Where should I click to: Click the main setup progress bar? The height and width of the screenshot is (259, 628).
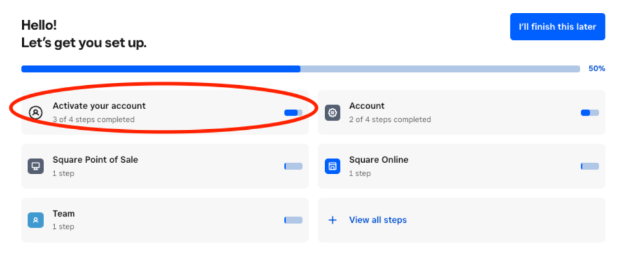coord(301,69)
